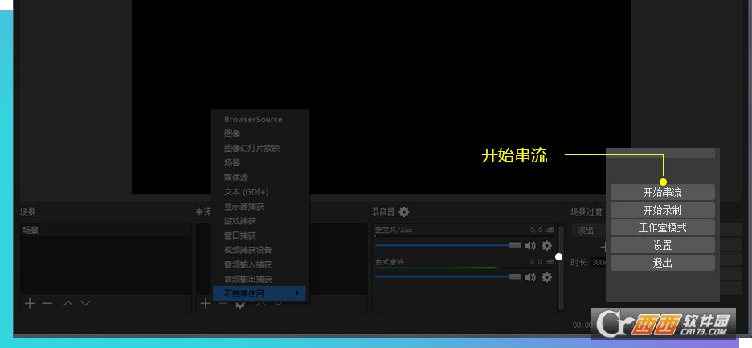This screenshot has height=348, width=752.
Task: Click the remove scene minus icon
Action: [47, 303]
